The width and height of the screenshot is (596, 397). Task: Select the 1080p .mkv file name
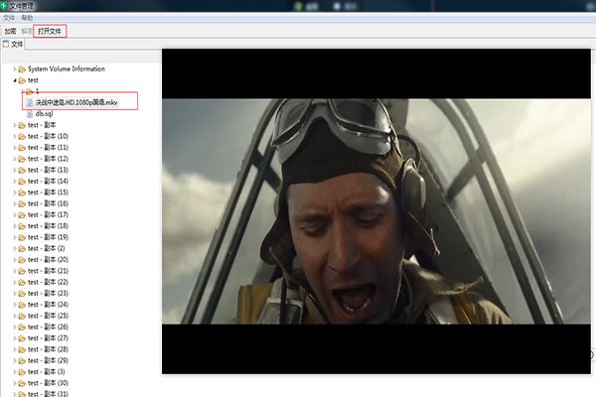pos(76,102)
